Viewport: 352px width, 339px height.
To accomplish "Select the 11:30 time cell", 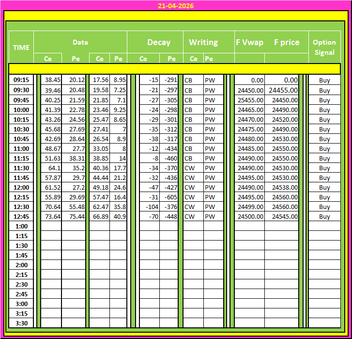I will point(21,168).
